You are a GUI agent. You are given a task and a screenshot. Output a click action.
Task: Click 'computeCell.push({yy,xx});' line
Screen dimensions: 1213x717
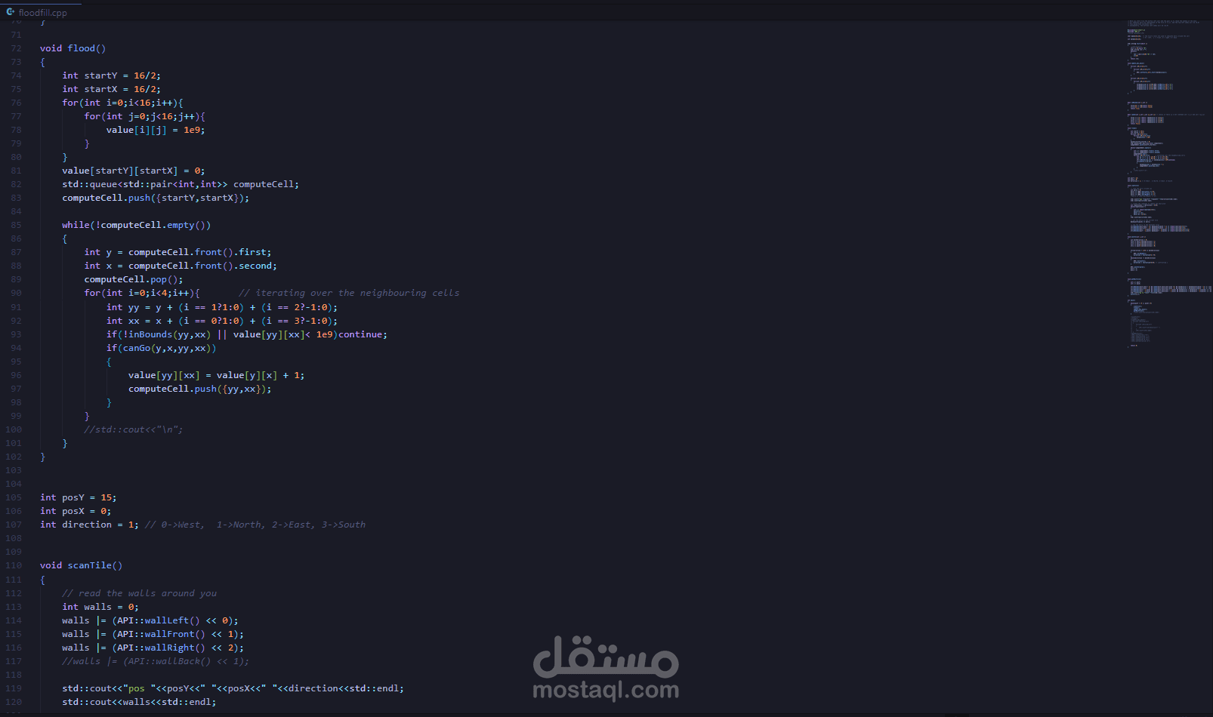(x=199, y=389)
